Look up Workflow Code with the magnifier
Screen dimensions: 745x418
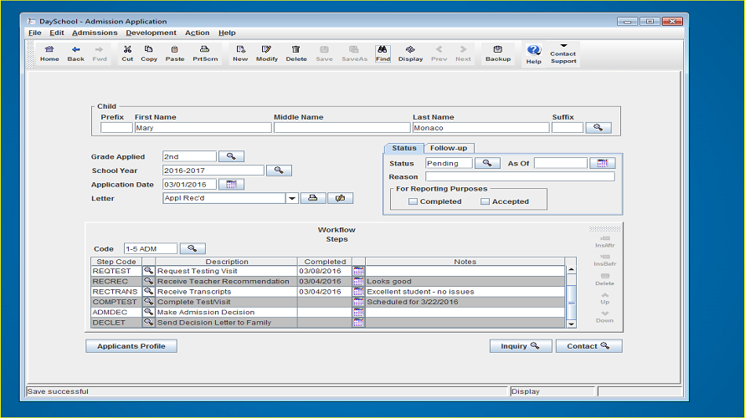click(192, 248)
